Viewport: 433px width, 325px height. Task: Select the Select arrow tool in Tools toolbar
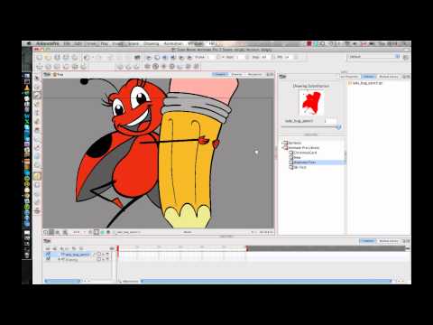[37, 79]
